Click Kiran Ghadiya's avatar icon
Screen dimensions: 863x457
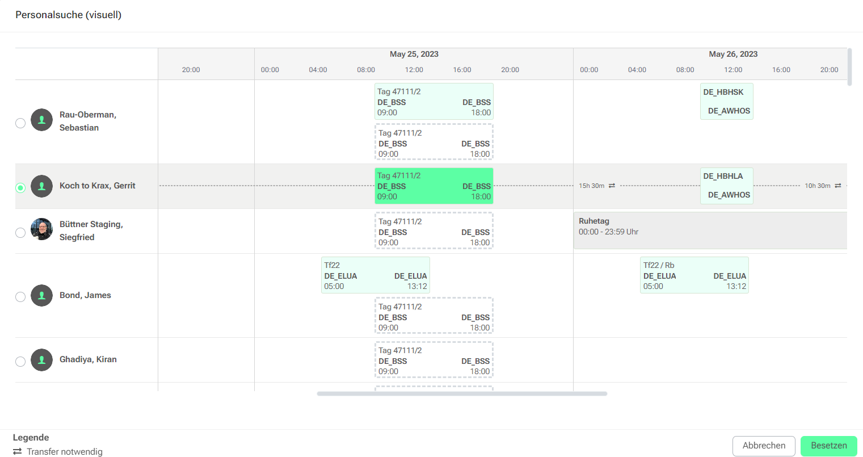click(x=41, y=360)
